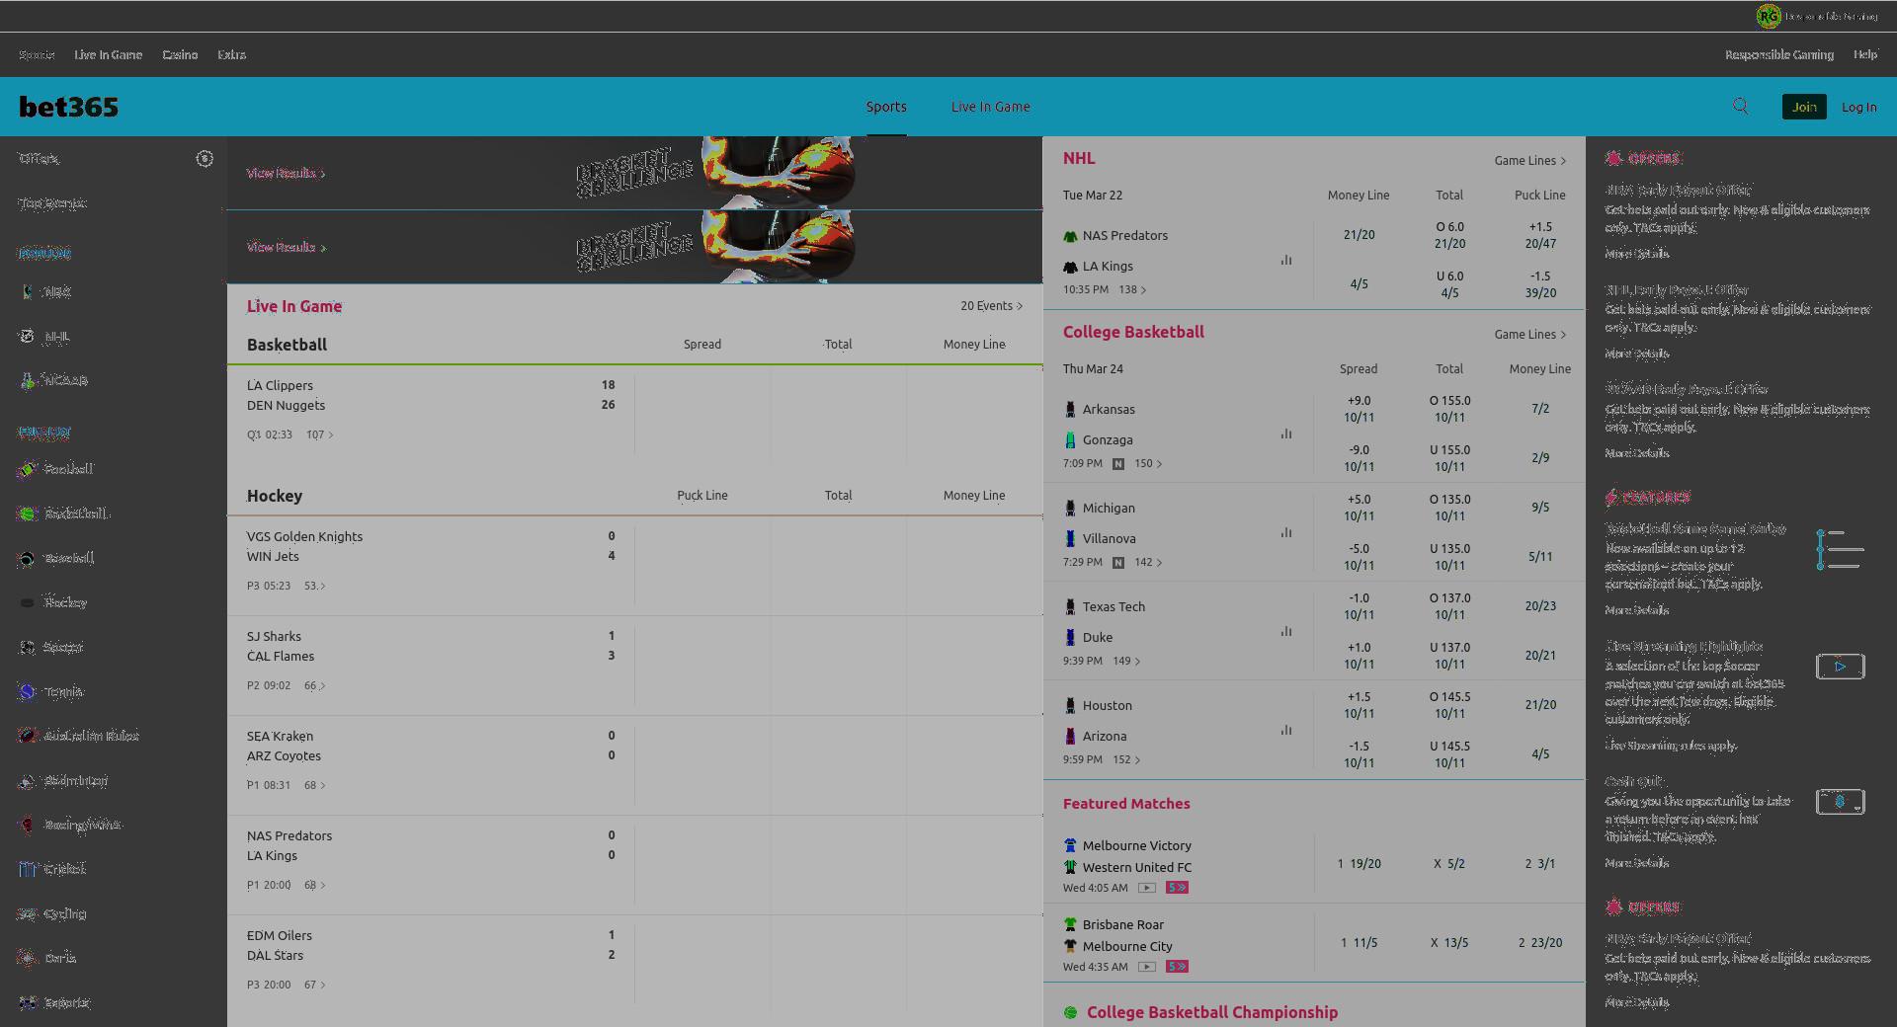The image size is (1897, 1027).
Task: Click the bet365 logo
Action: (x=68, y=107)
